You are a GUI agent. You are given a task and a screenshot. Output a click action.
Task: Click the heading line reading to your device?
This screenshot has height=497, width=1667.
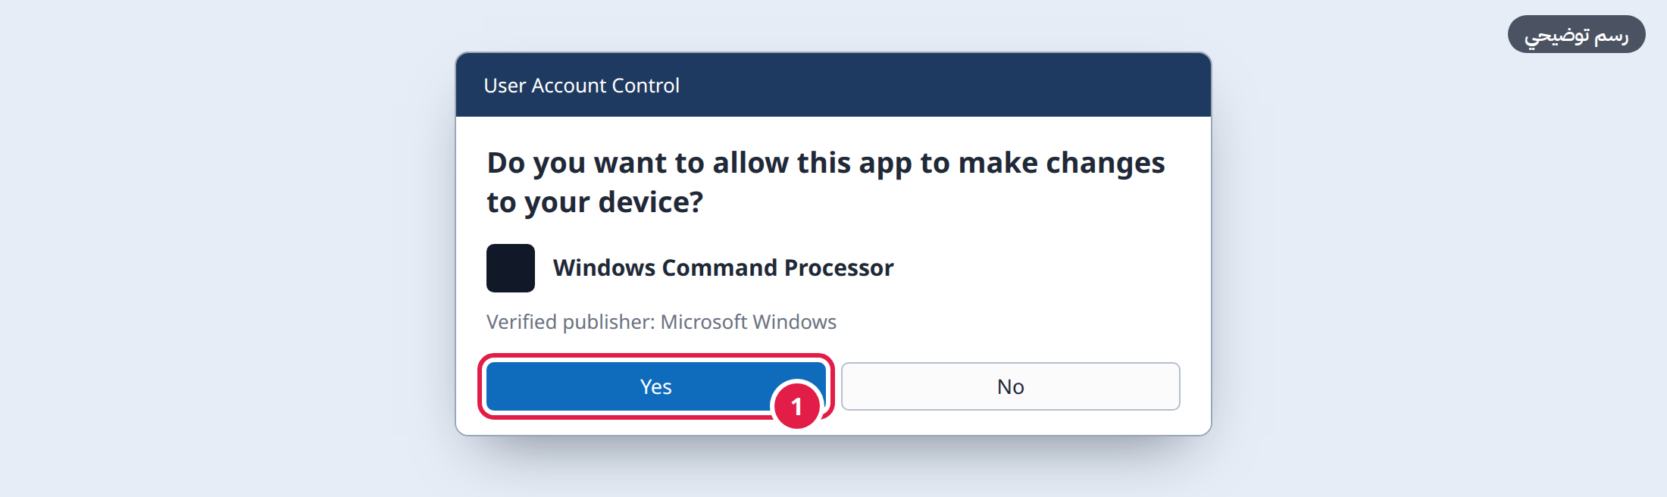[596, 202]
